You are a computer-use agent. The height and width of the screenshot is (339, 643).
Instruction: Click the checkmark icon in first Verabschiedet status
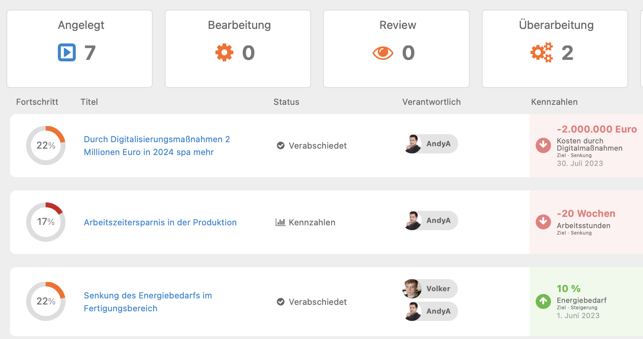click(281, 145)
